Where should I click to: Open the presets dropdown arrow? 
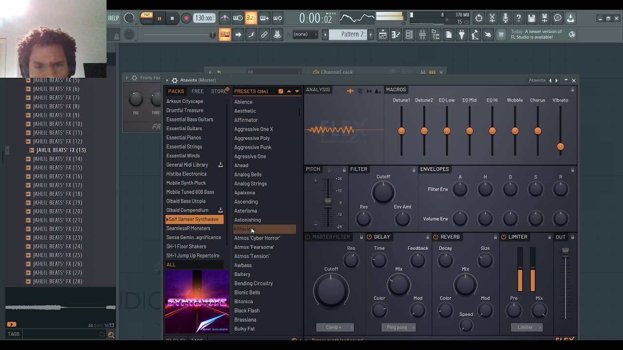297,91
